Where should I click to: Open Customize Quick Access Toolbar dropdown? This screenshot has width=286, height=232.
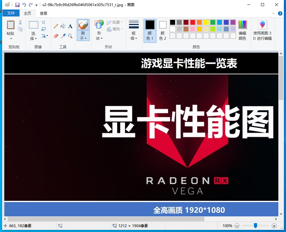click(37, 5)
